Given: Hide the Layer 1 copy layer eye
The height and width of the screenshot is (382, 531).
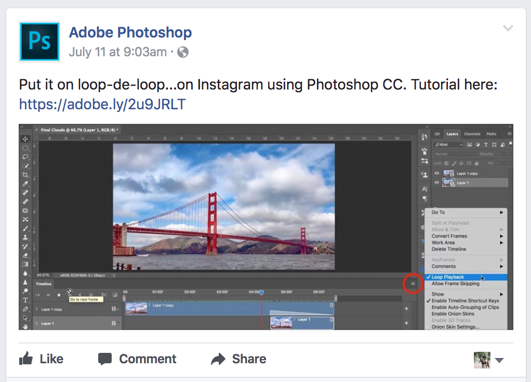Looking at the screenshot, I should (x=436, y=173).
